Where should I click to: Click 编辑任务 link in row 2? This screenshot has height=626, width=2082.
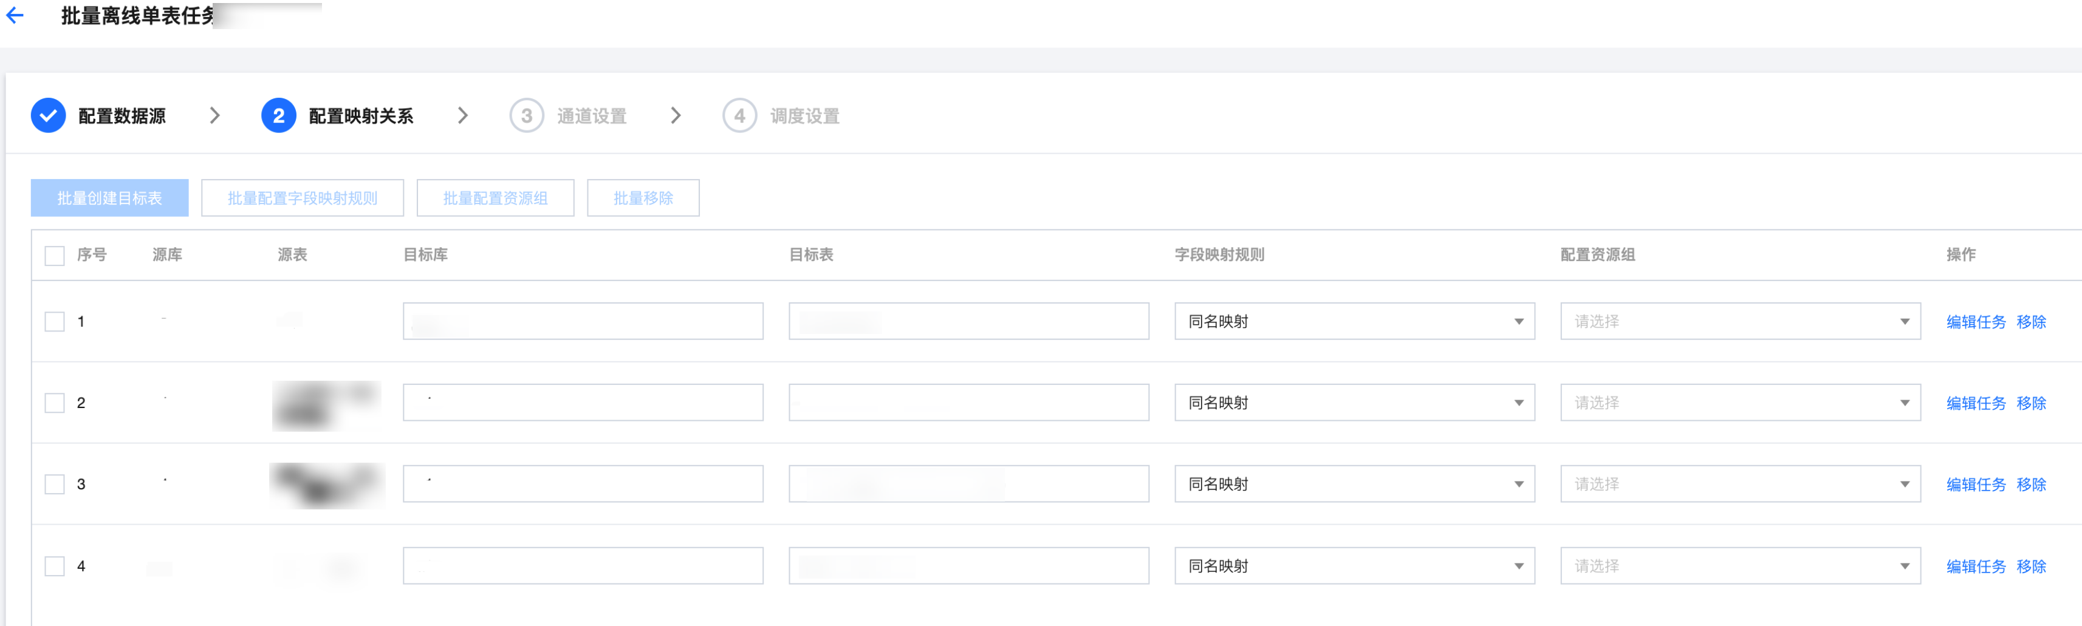(1975, 403)
